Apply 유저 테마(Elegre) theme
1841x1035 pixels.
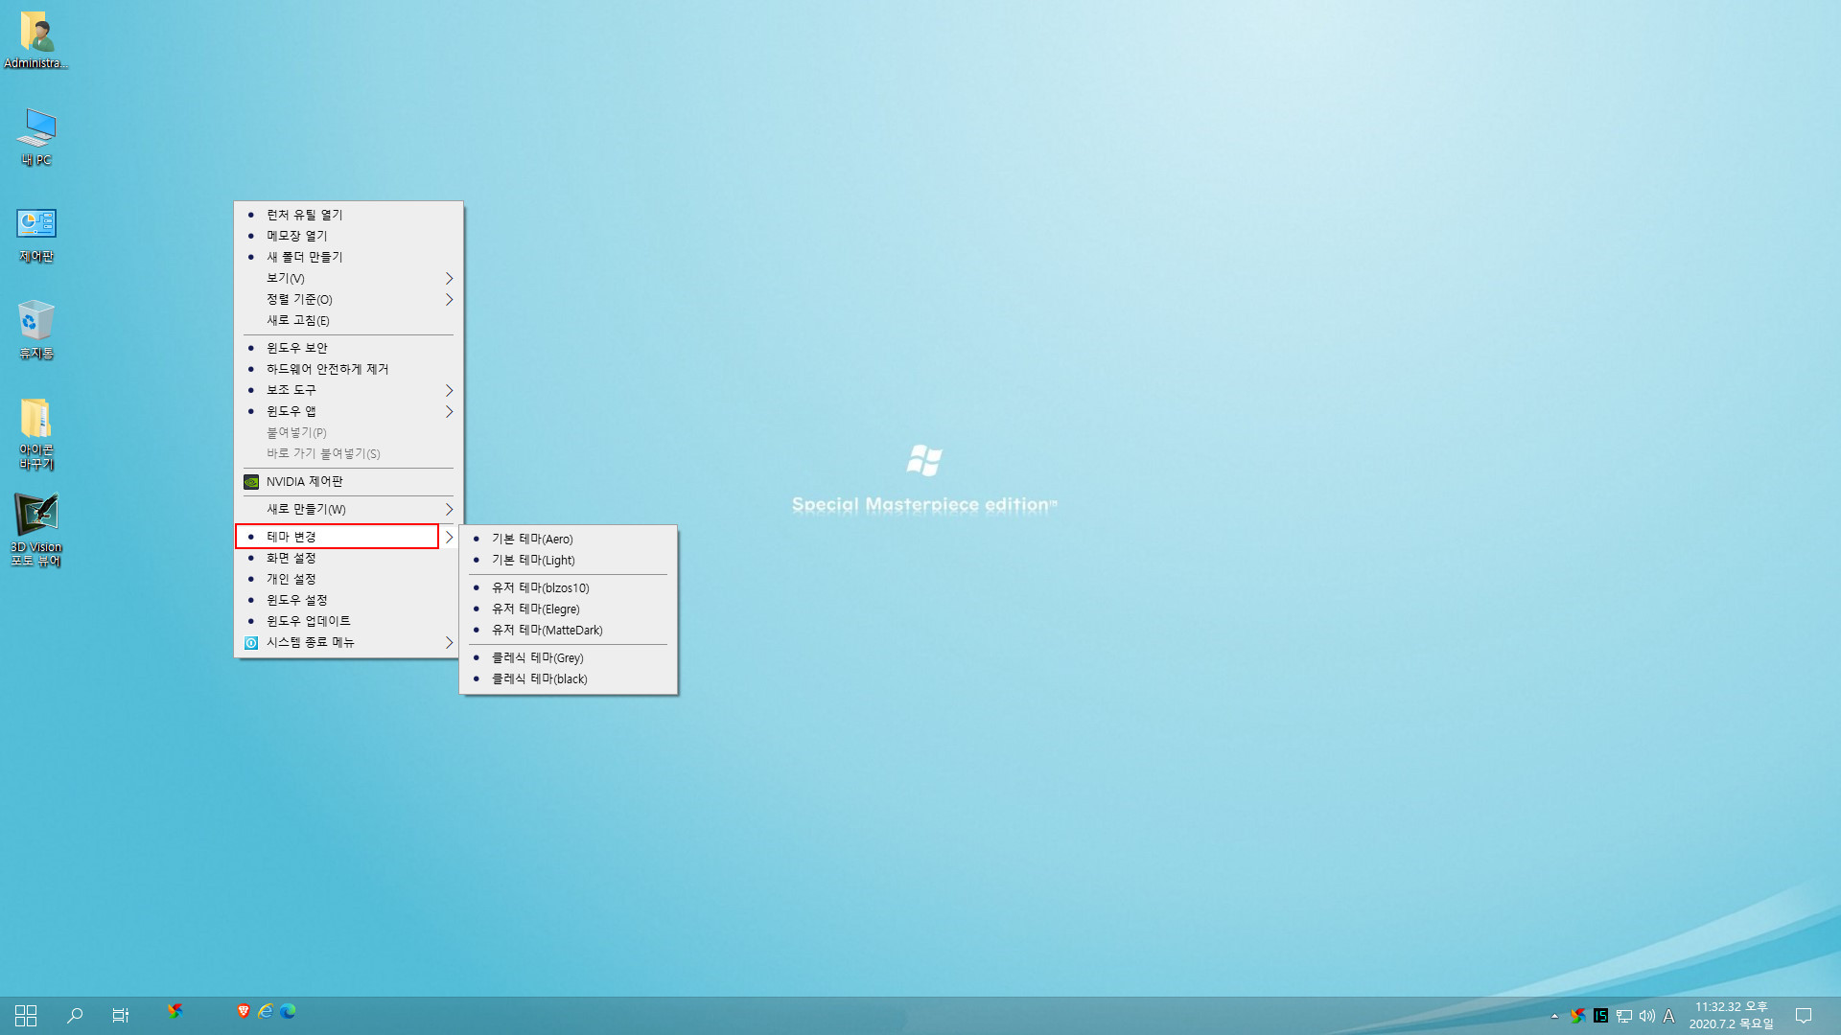(569, 609)
